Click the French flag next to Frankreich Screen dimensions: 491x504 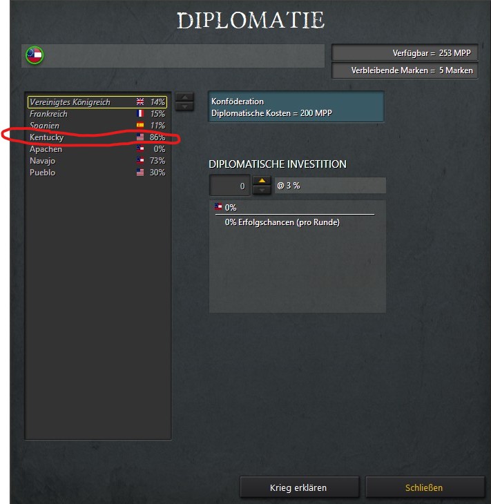(x=140, y=113)
